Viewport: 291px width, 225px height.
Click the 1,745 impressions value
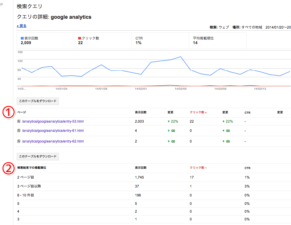139,177
